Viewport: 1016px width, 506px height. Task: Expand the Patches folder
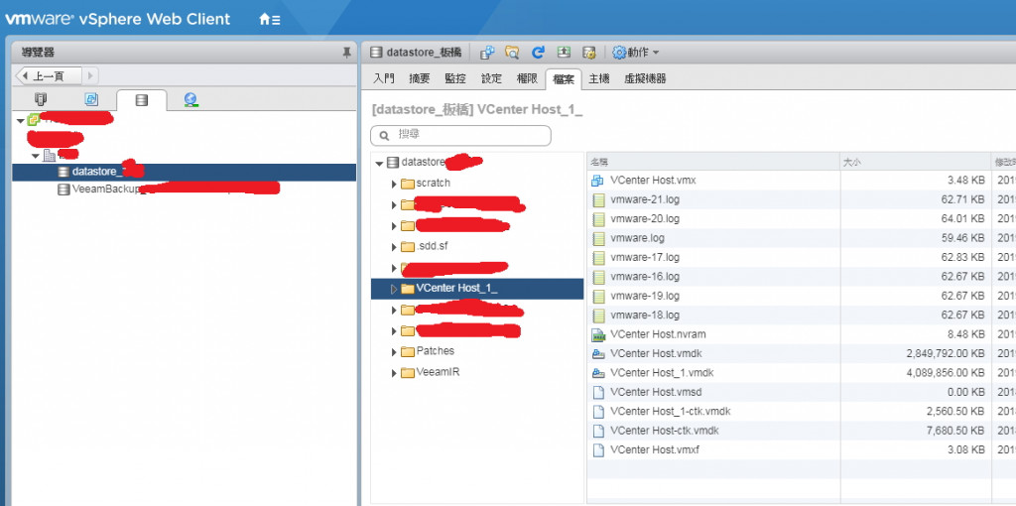(394, 352)
